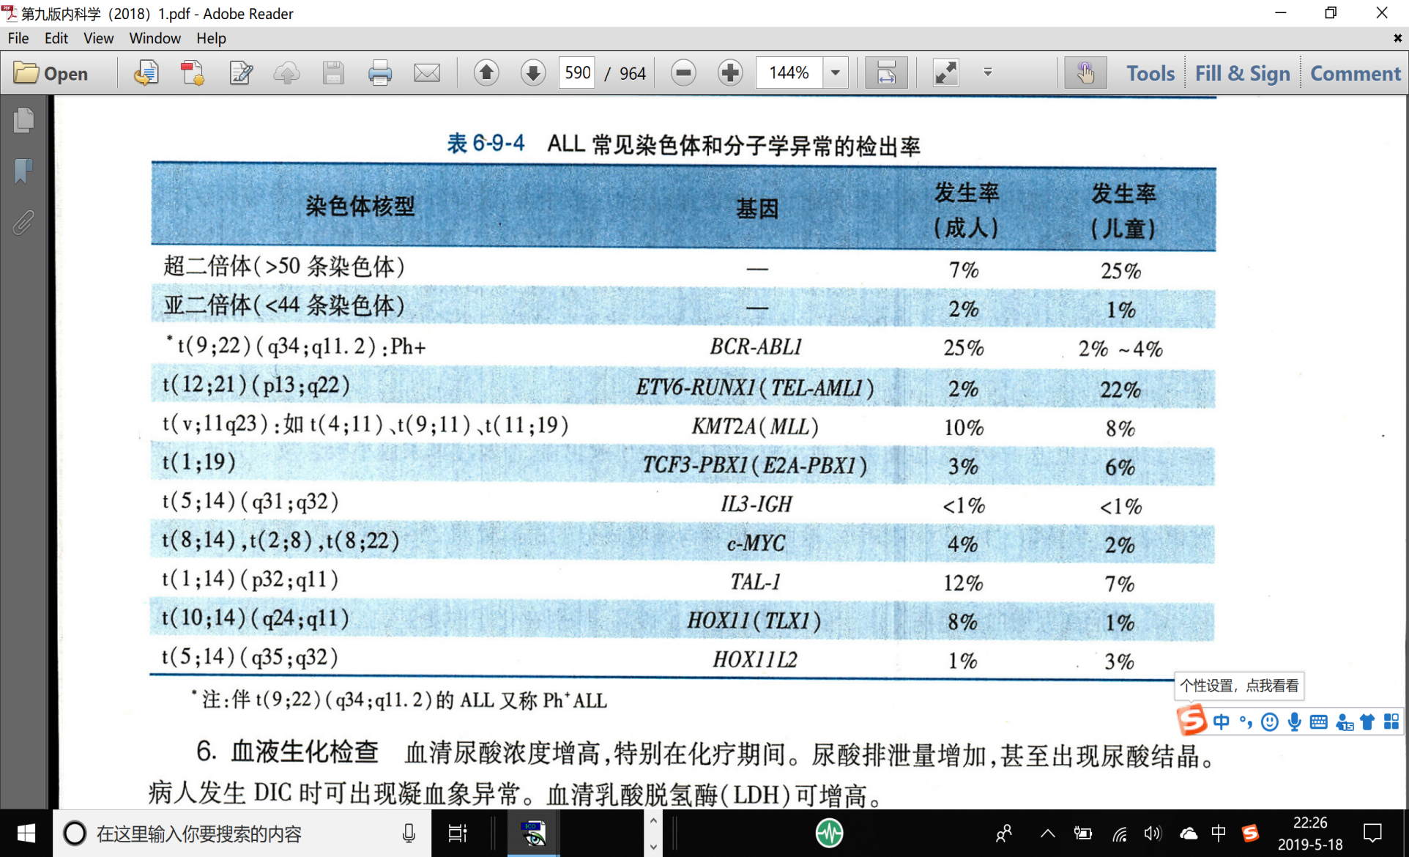
Task: Go to previous page with up arrow
Action: tap(486, 73)
